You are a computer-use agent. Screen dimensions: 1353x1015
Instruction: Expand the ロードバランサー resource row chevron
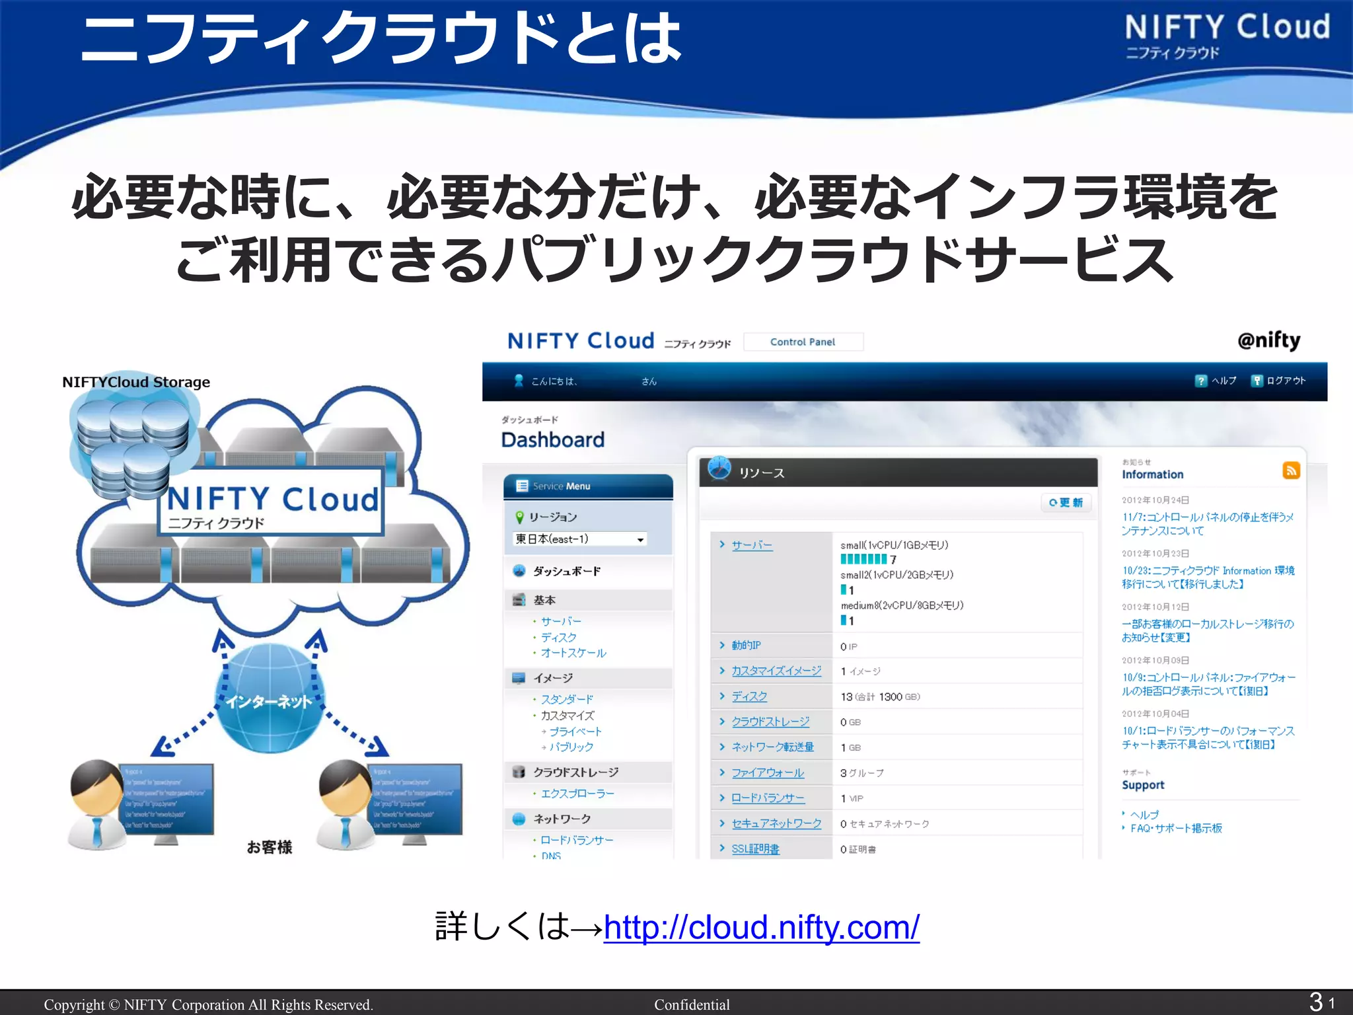(722, 798)
